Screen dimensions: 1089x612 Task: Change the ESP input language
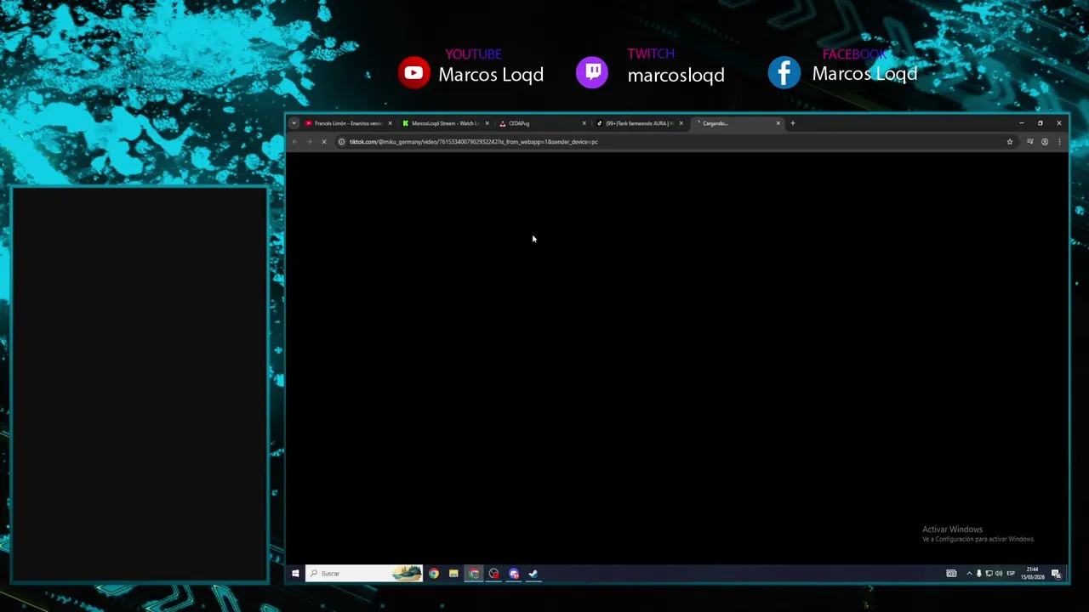(1011, 574)
